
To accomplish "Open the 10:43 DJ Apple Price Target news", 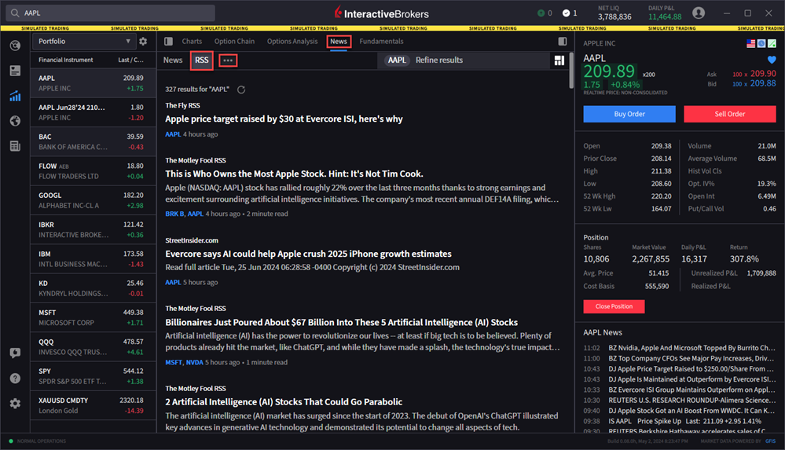I will pos(680,369).
